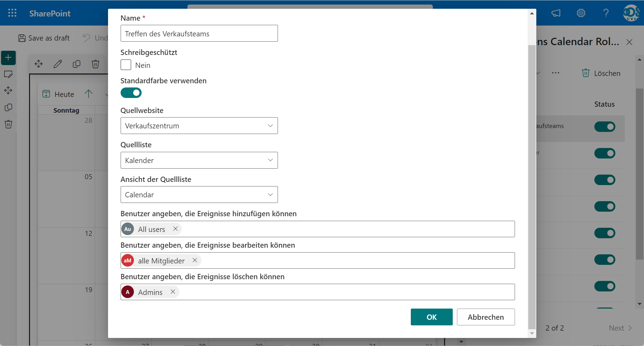This screenshot has height=346, width=644.
Task: Click OK to confirm the dialog
Action: (x=432, y=317)
